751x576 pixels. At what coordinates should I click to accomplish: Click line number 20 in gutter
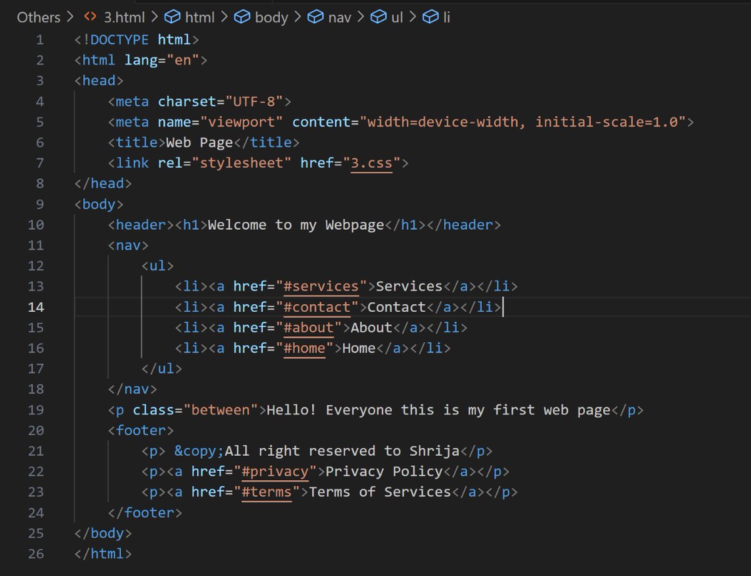36,430
